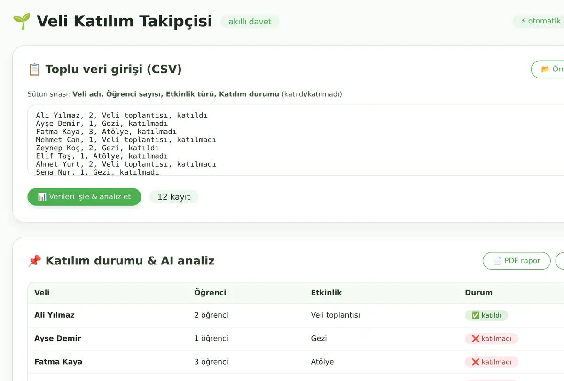Image resolution: width=564 pixels, height=381 pixels.
Task: Click the pushpin icon beside Katılım durumu
Action: click(x=34, y=261)
